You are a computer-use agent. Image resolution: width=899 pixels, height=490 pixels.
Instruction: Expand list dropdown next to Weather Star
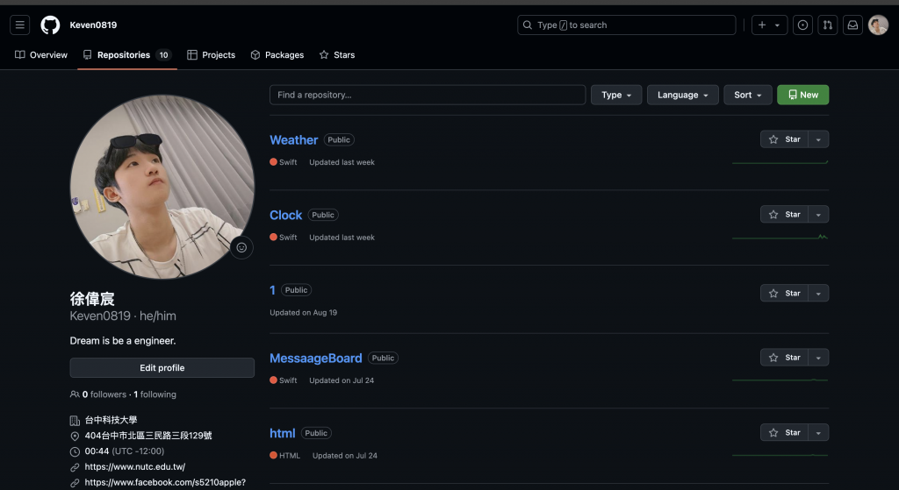coord(819,139)
